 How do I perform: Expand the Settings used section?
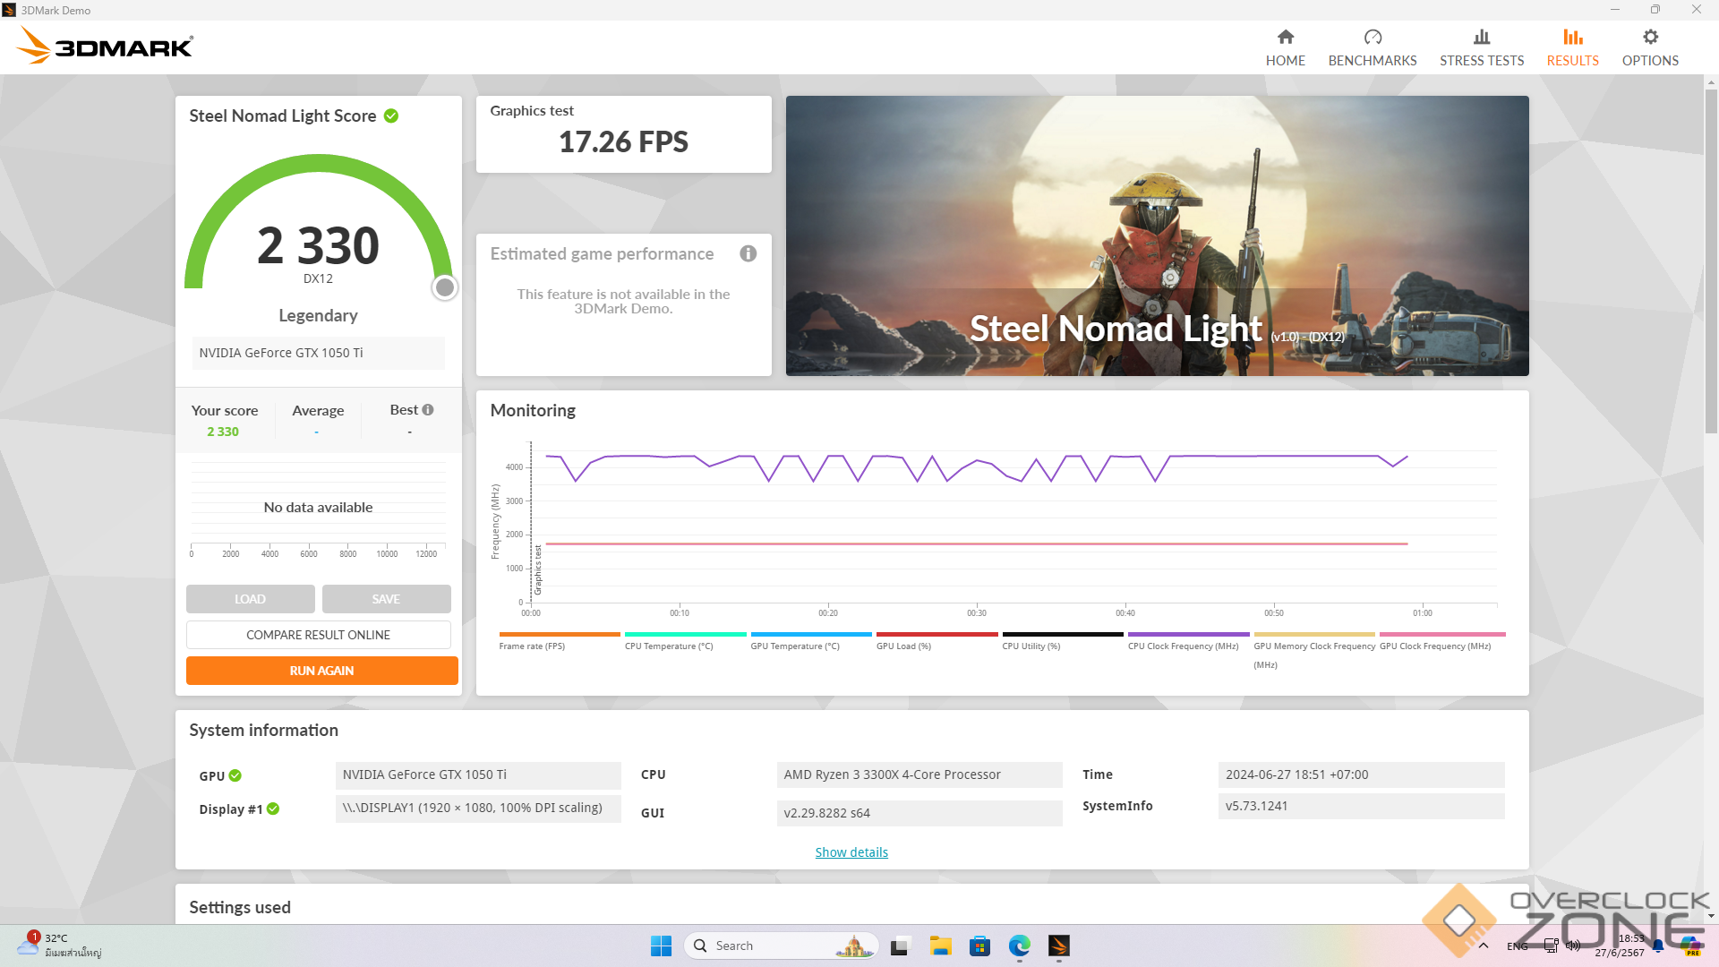click(240, 907)
